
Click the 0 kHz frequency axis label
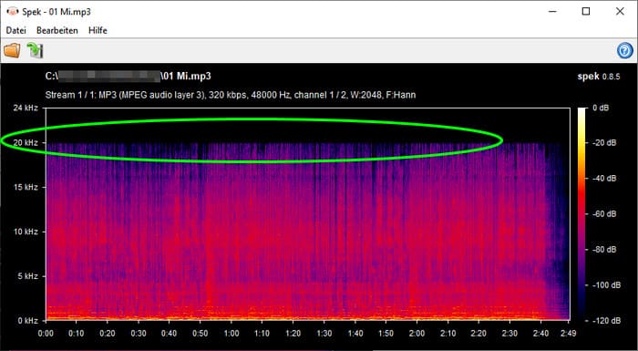(x=28, y=321)
